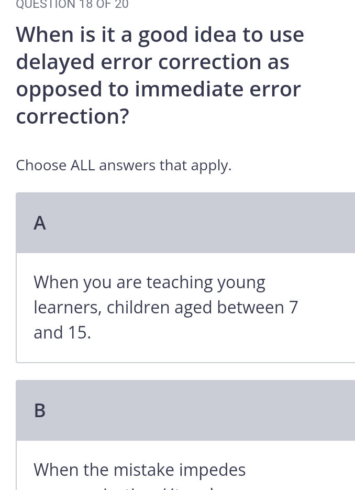Click the When you are teaching young learners text
Viewport: 355px width, 490px height.
pyautogui.click(x=149, y=281)
